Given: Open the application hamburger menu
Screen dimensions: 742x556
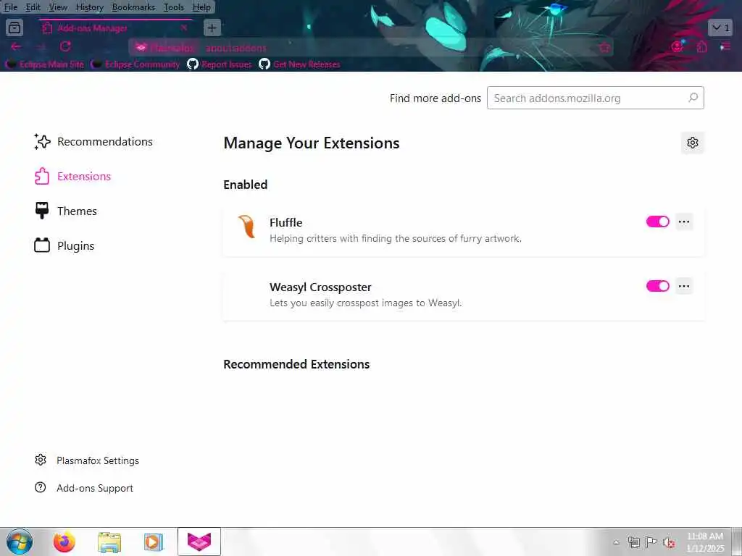Looking at the screenshot, I should tap(725, 46).
